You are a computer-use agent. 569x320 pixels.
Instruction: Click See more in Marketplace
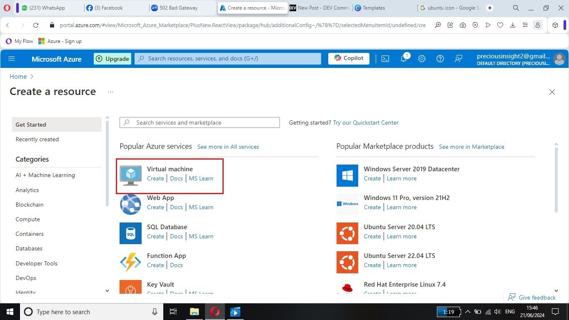[472, 147]
